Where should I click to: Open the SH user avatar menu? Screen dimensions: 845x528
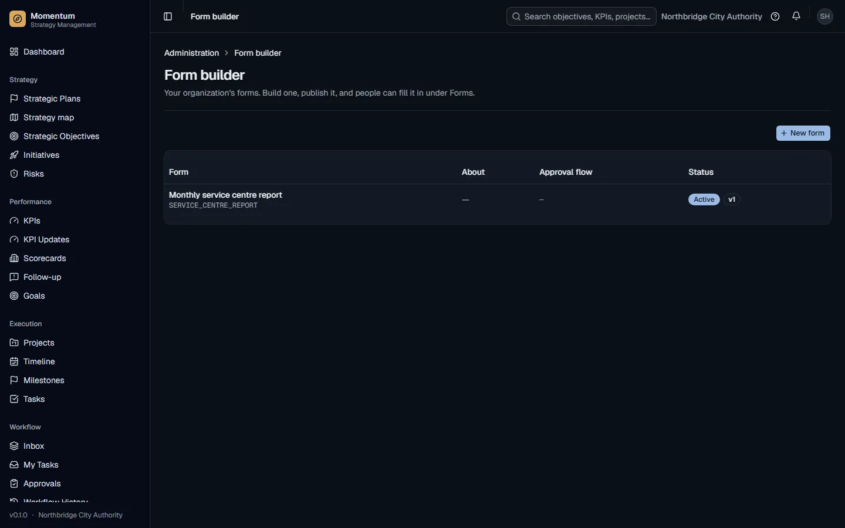click(x=825, y=16)
